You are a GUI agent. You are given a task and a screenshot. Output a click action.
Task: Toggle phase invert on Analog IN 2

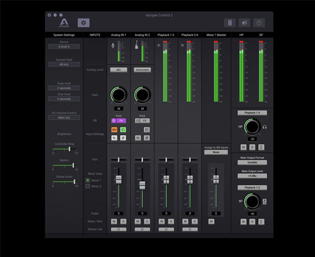tap(146, 138)
